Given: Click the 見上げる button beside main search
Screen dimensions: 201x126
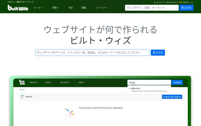Looking at the screenshot, I should click(x=158, y=53).
